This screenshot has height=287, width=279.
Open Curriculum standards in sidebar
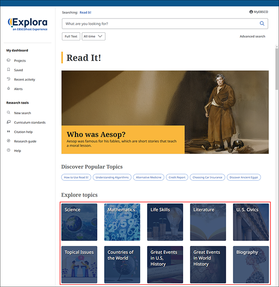coord(30,122)
